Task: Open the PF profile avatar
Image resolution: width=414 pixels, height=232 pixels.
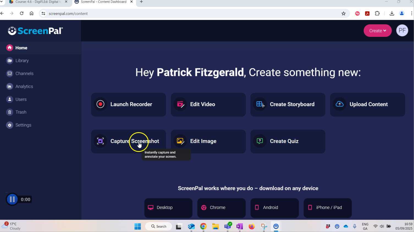Action: click(402, 31)
